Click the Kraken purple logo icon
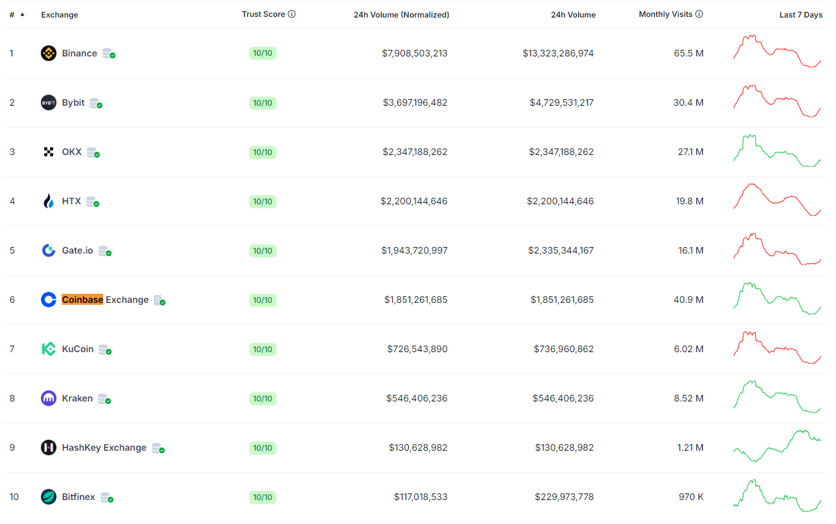 [x=49, y=398]
